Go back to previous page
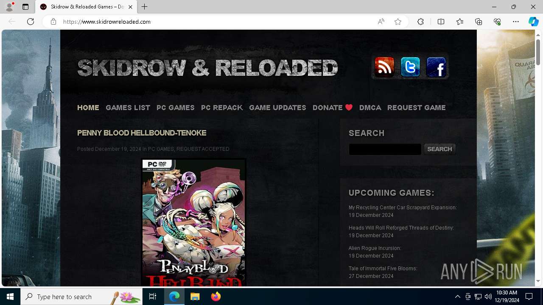This screenshot has height=305, width=543. tap(12, 22)
